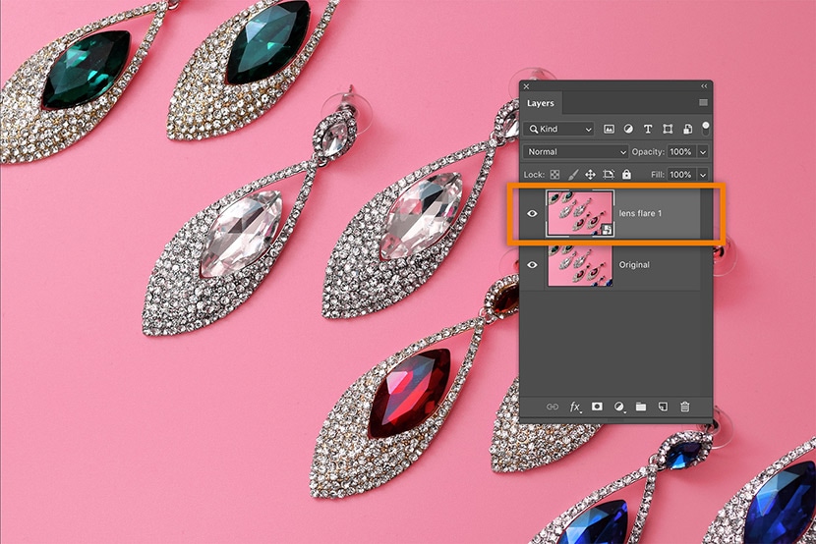Hide the Original layer
Viewport: 816px width, 544px height.
coord(532,264)
